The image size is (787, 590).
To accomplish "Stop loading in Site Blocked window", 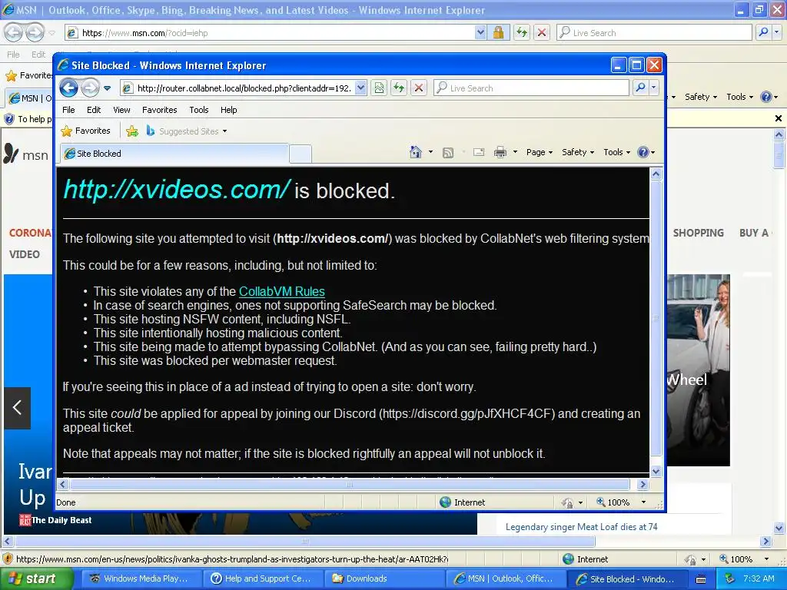I will coord(419,88).
